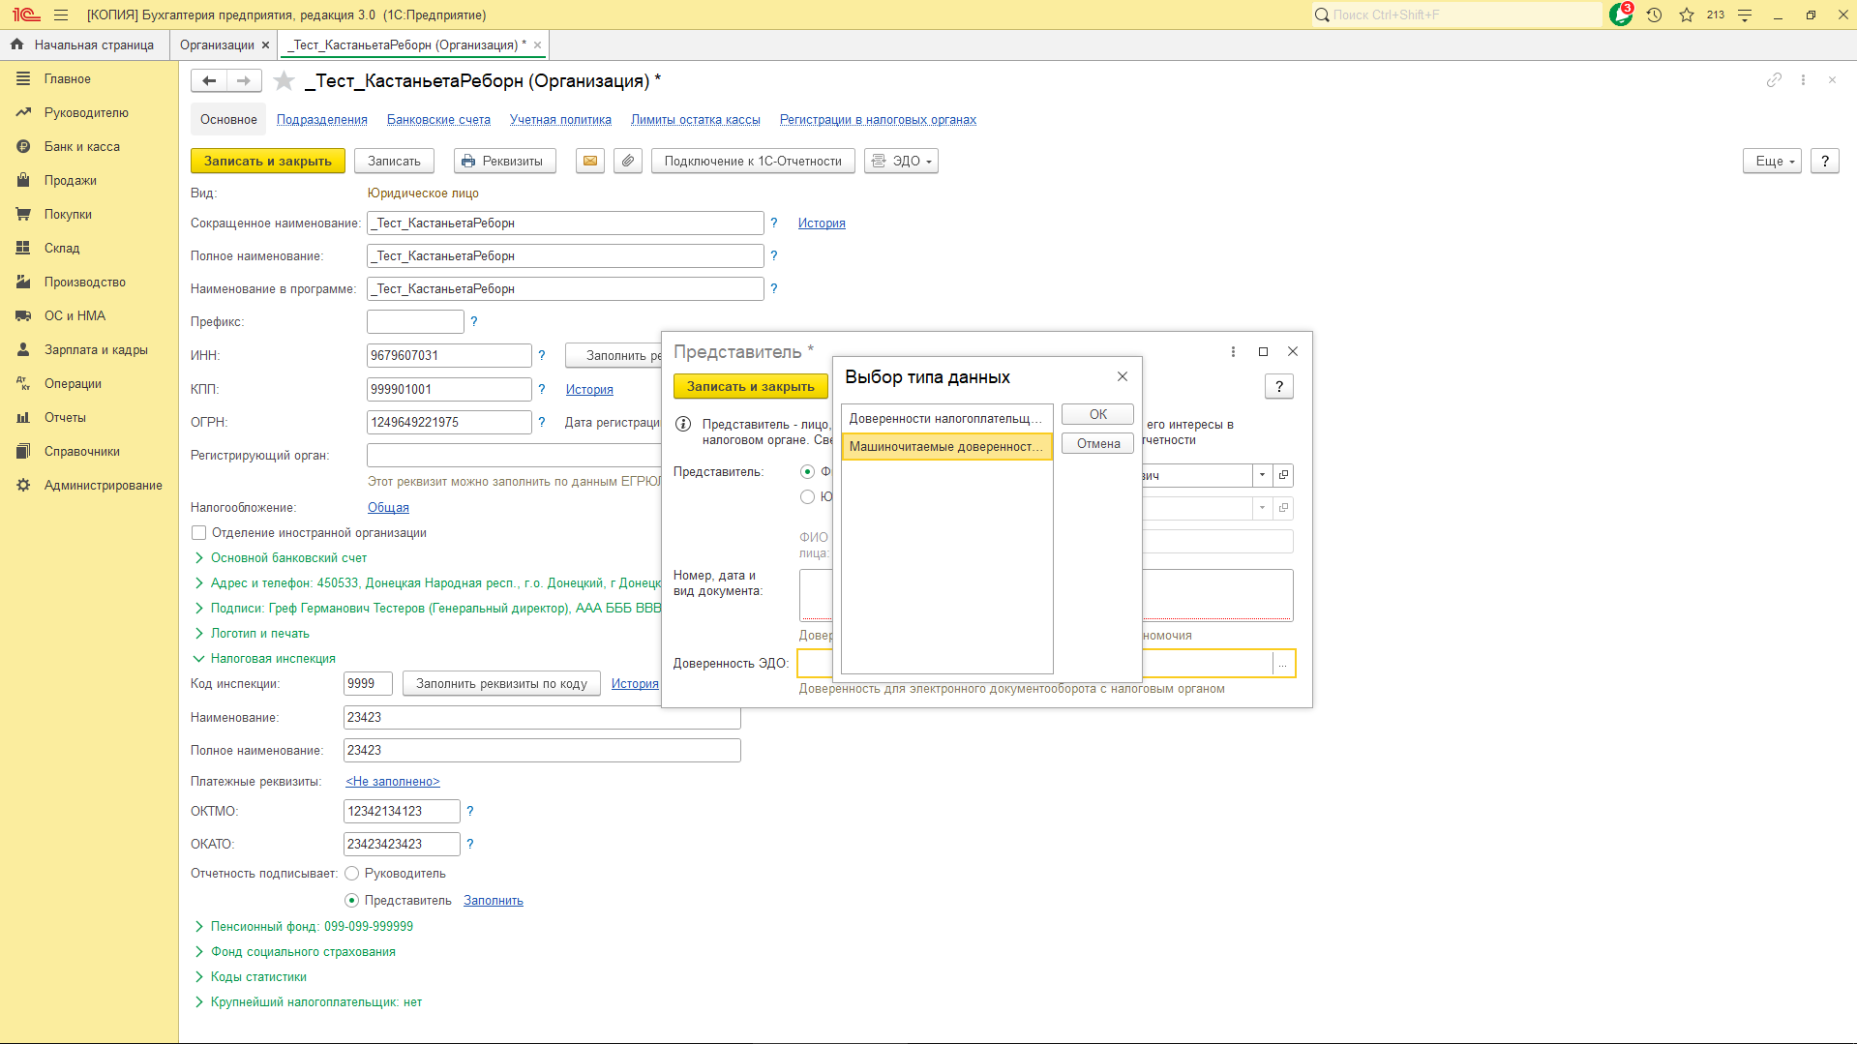Open the hamburger functions menu
1857x1044 pixels.
[61, 15]
